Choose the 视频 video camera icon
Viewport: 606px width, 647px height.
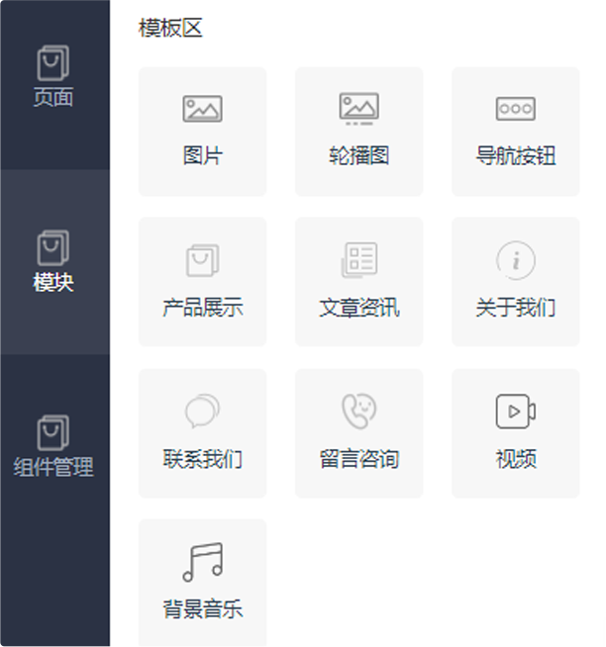516,412
